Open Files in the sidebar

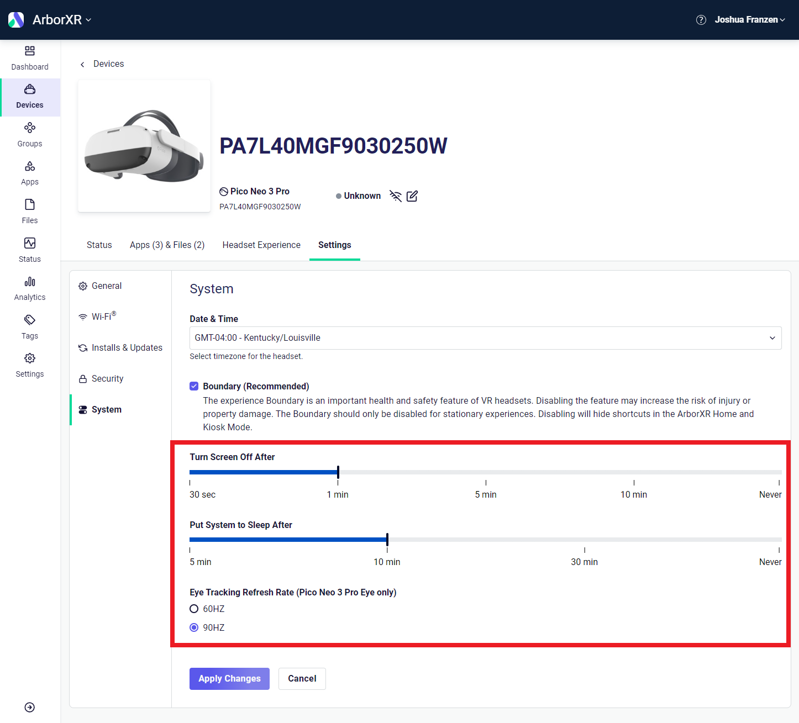pyautogui.click(x=30, y=212)
